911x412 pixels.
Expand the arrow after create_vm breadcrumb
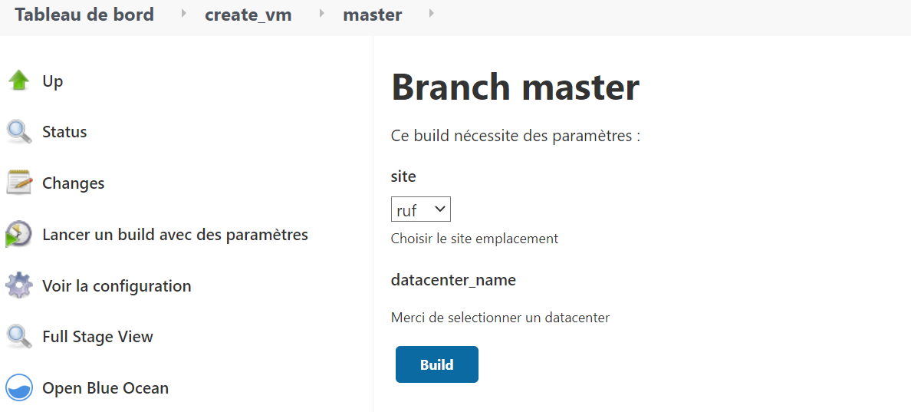click(321, 14)
